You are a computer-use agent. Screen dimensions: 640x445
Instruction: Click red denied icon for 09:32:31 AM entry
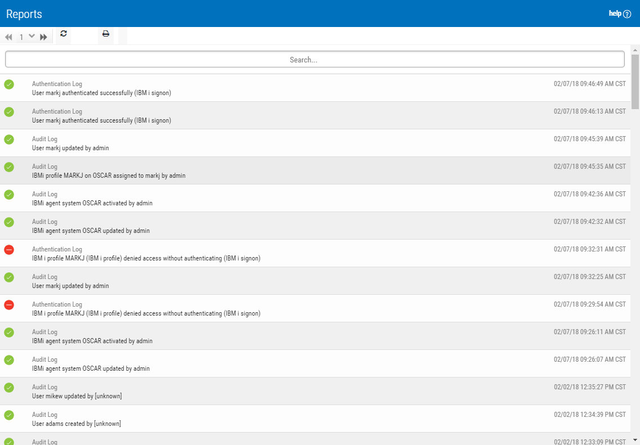[x=9, y=250]
